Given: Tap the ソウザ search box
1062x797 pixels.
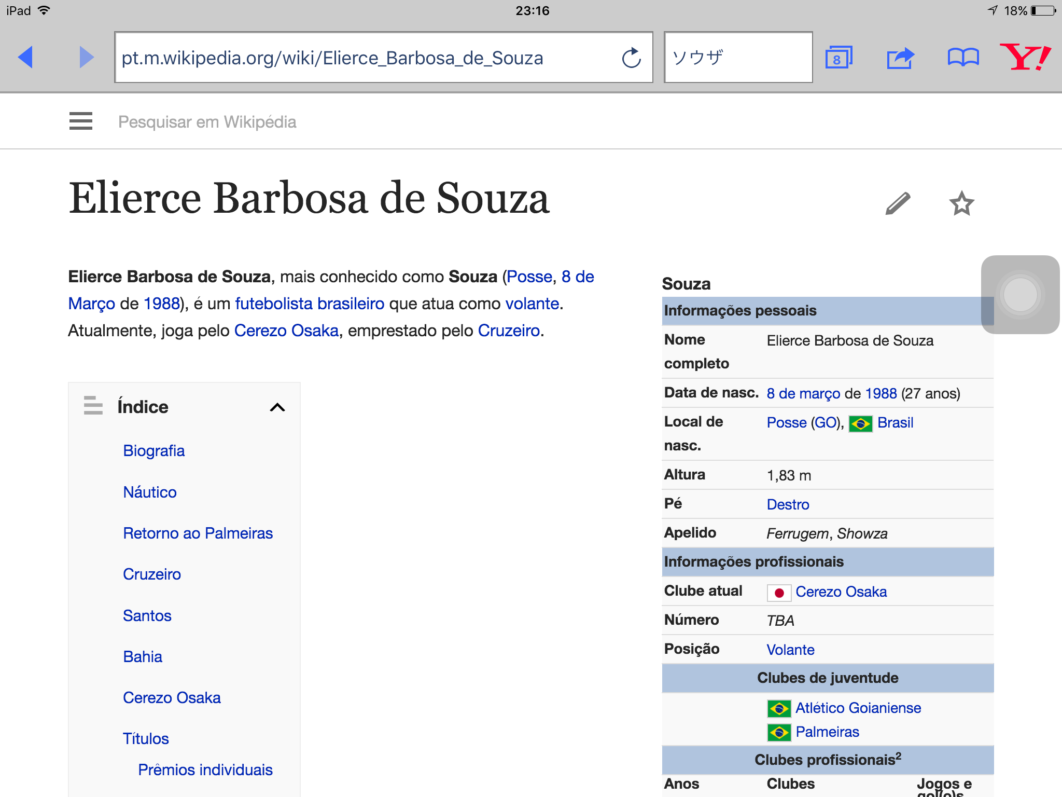Looking at the screenshot, I should [737, 58].
